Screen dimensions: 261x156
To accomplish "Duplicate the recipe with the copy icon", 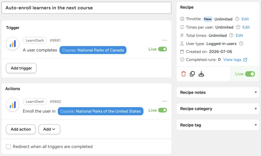I will [x=192, y=74].
